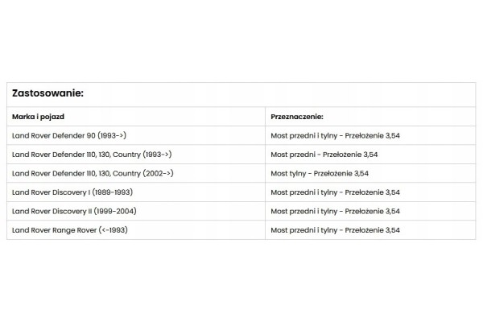This screenshot has height=322, width=483.
Task: Click the Most tylny - Przełożenie 3,54 cell
Action: point(370,174)
